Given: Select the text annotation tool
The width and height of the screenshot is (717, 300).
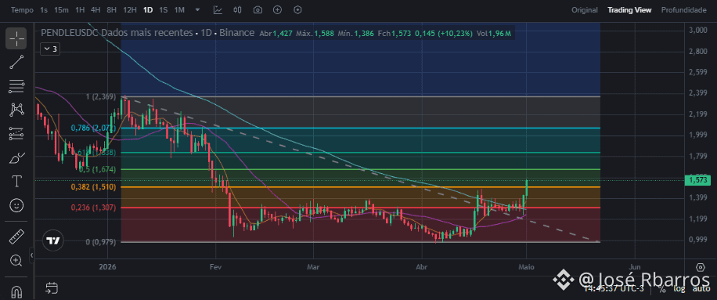Looking at the screenshot, I should tap(16, 182).
